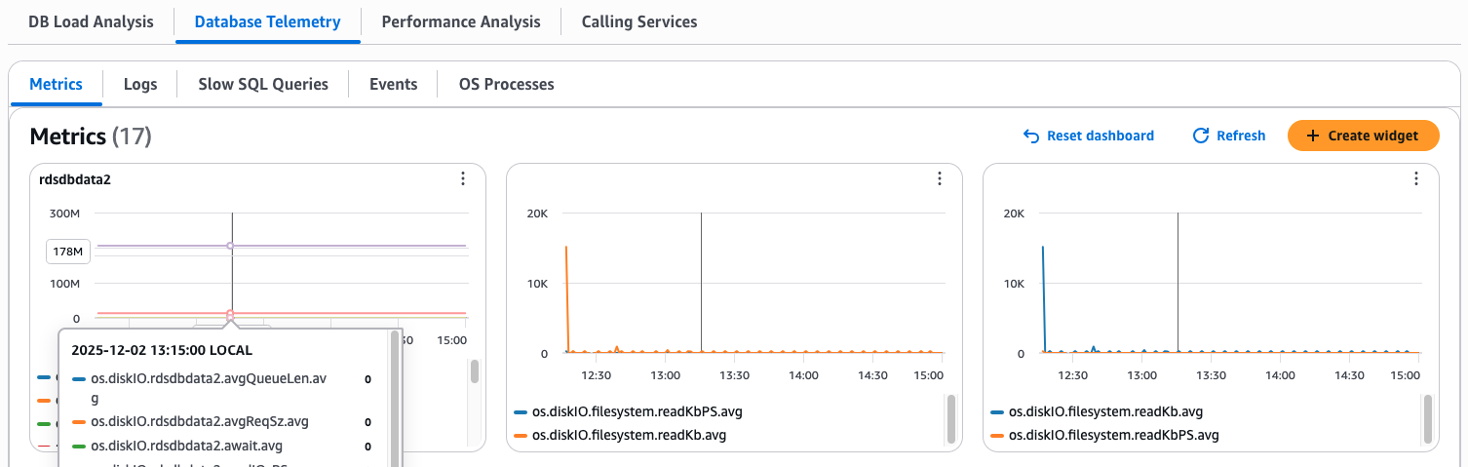Switch to the OS Processes sub-tab
The image size is (1468, 467).
(506, 84)
